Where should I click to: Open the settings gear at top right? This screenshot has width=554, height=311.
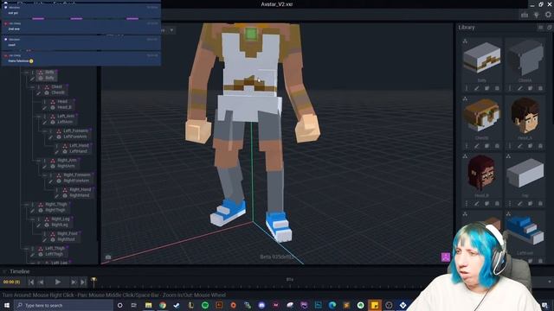tap(548, 15)
